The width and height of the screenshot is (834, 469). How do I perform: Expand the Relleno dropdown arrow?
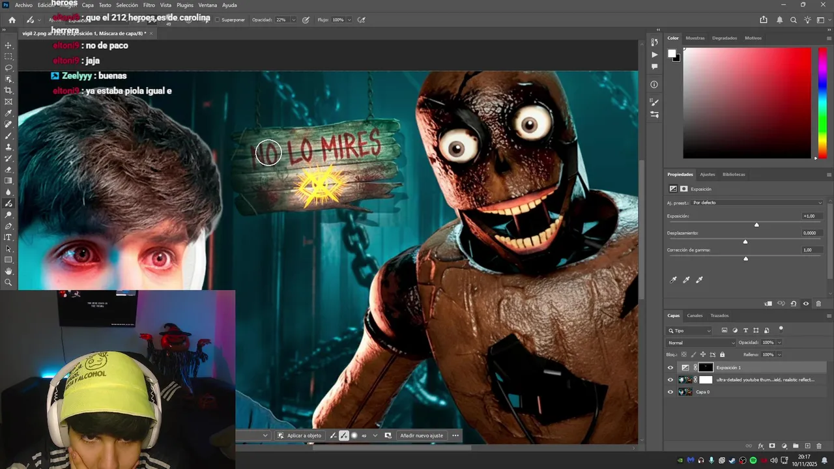(779, 354)
